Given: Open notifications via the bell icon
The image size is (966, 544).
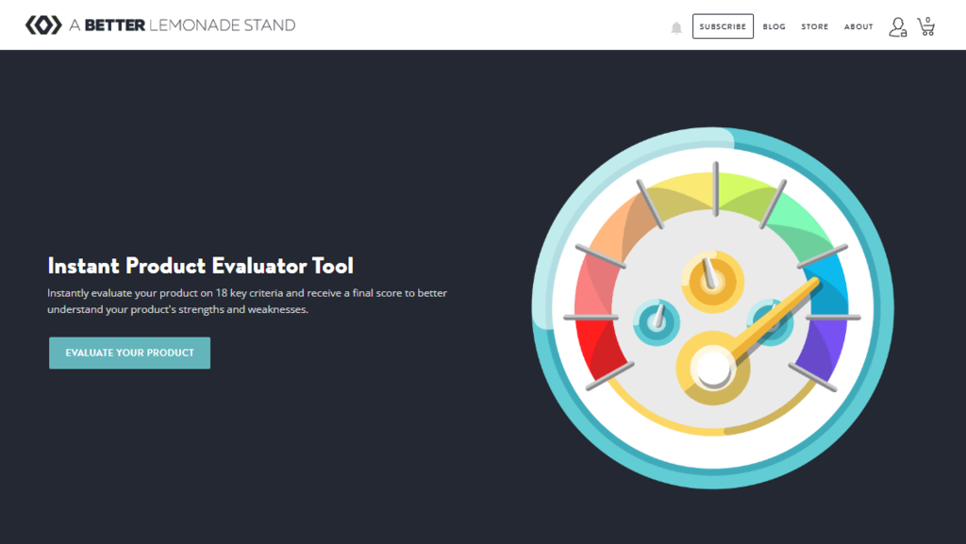Looking at the screenshot, I should coord(676,27).
